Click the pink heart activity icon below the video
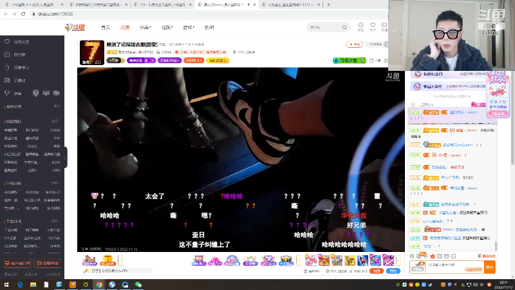 coord(215,260)
